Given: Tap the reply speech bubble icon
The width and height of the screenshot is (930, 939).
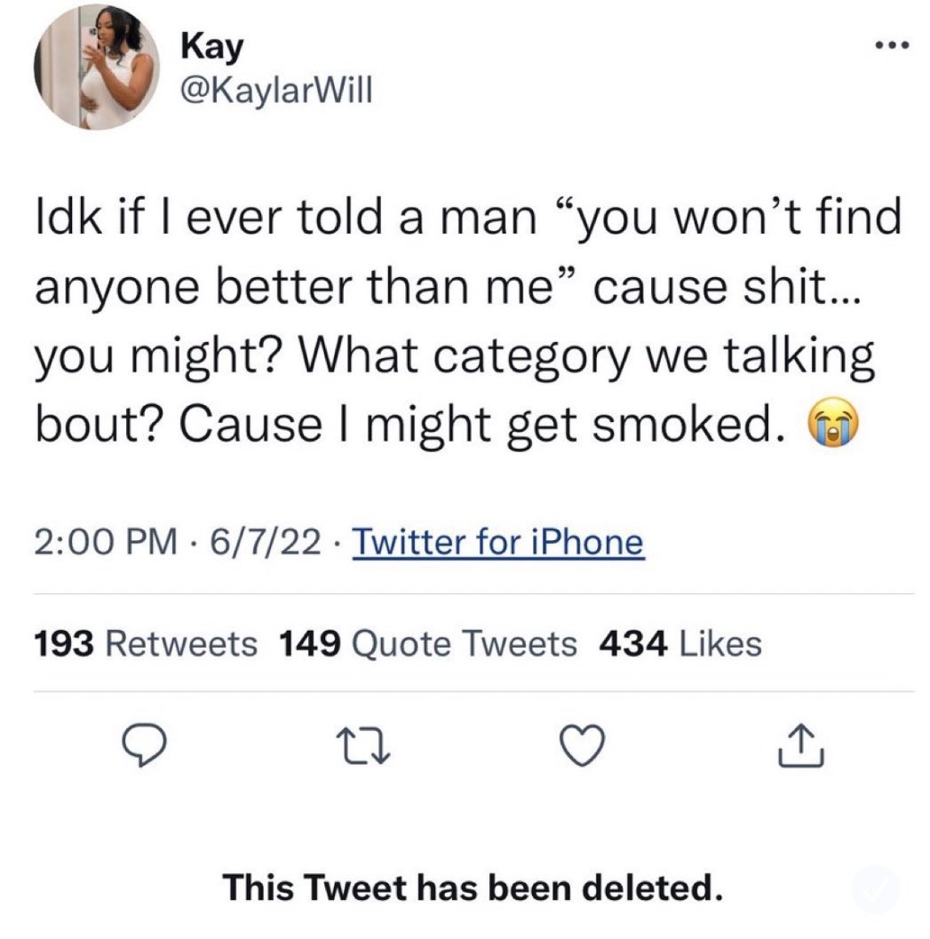Looking at the screenshot, I should coord(144,744).
